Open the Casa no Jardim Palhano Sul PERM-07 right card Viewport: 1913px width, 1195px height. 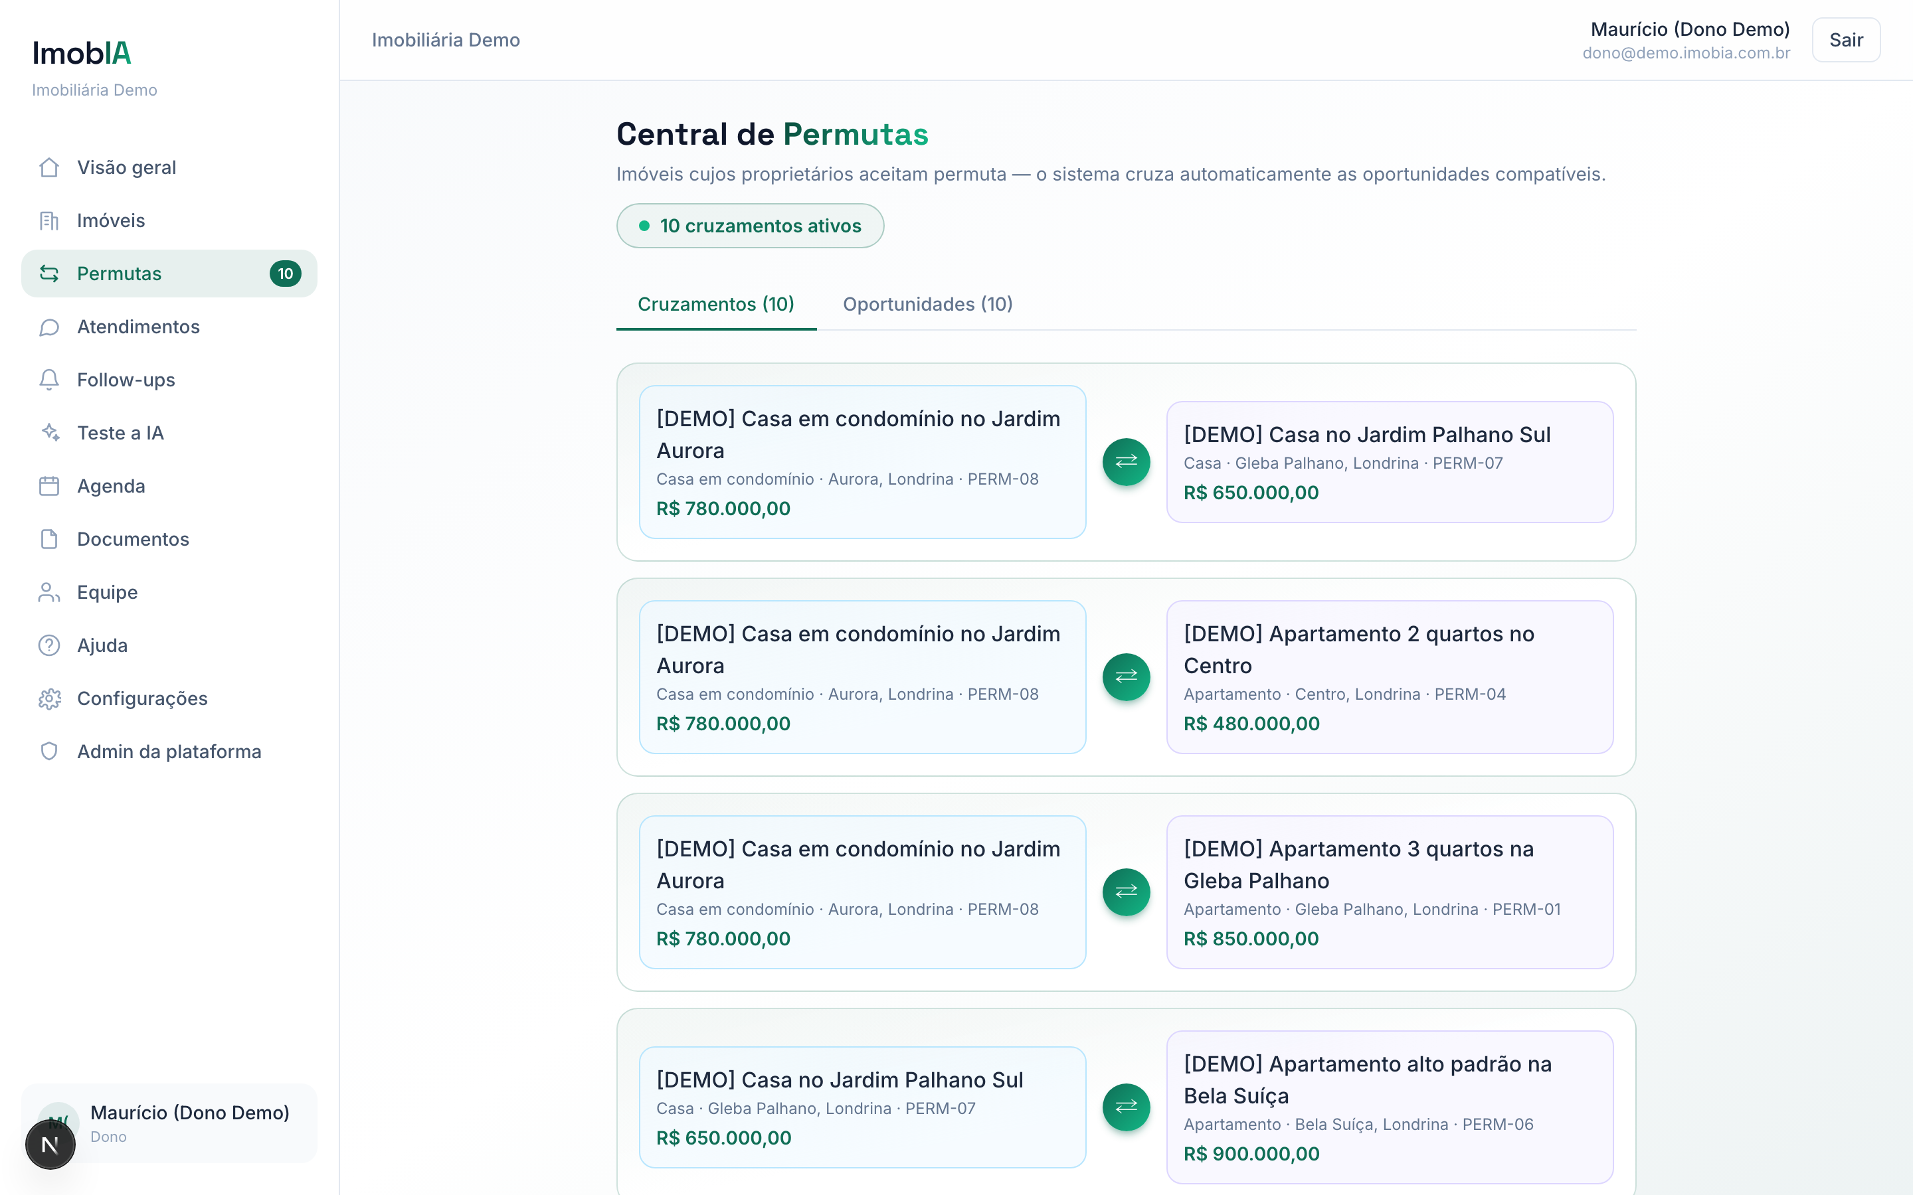pyautogui.click(x=1390, y=461)
